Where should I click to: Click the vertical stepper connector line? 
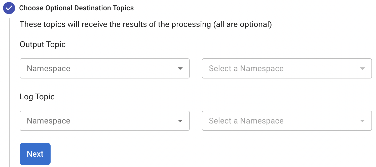pyautogui.click(x=9, y=88)
